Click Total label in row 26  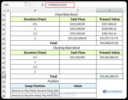(53, 76)
